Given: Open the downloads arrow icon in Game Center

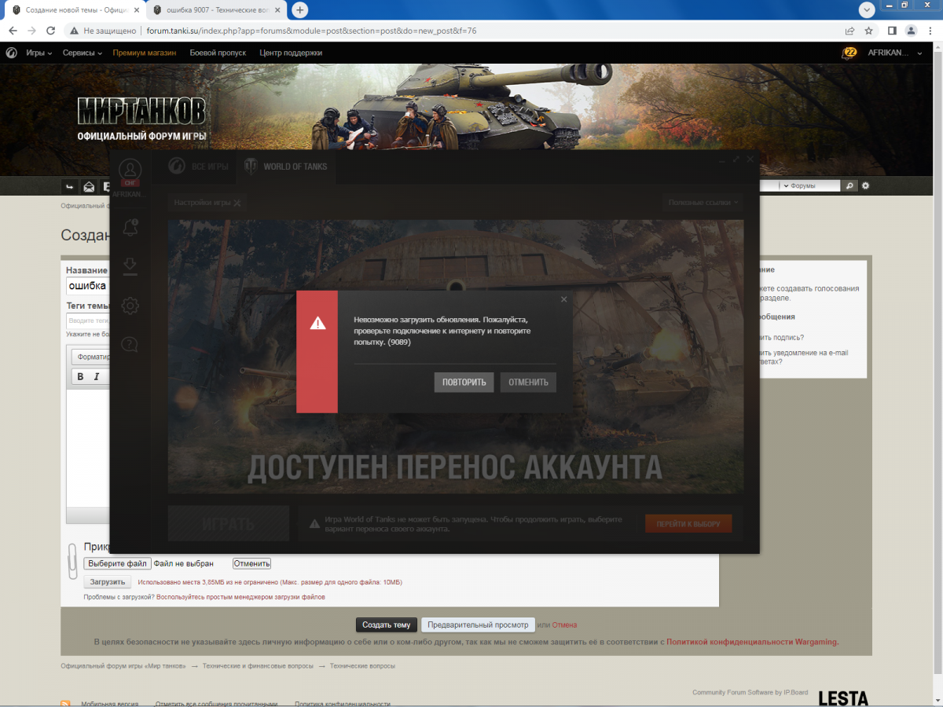Looking at the screenshot, I should pyautogui.click(x=130, y=266).
